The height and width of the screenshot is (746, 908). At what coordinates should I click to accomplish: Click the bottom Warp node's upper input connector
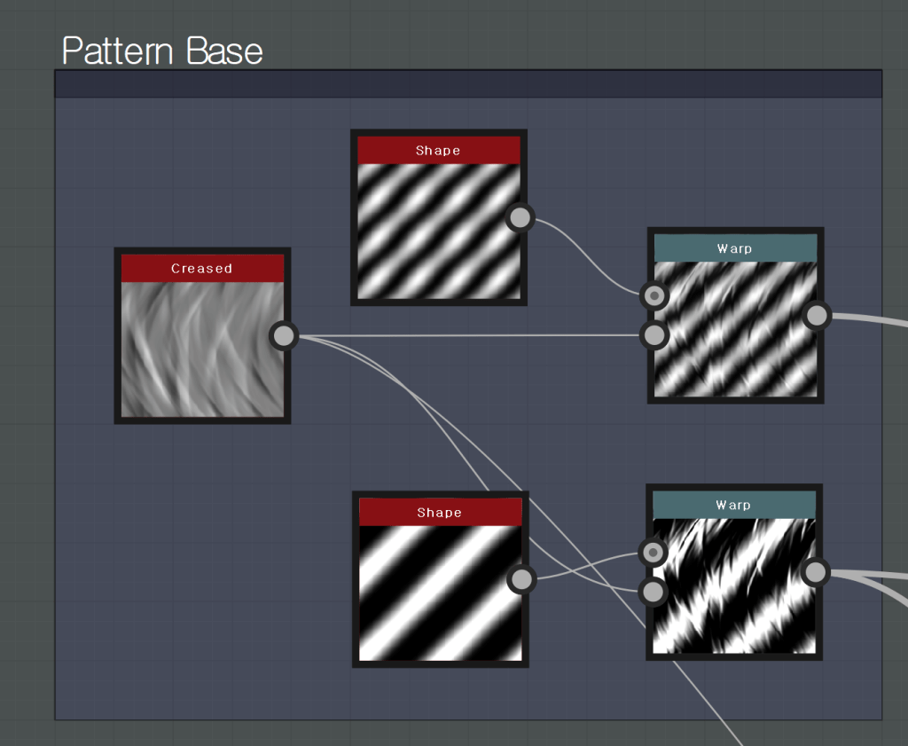tap(653, 553)
